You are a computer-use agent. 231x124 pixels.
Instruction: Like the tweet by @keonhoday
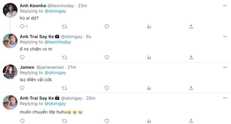(x=107, y=26)
